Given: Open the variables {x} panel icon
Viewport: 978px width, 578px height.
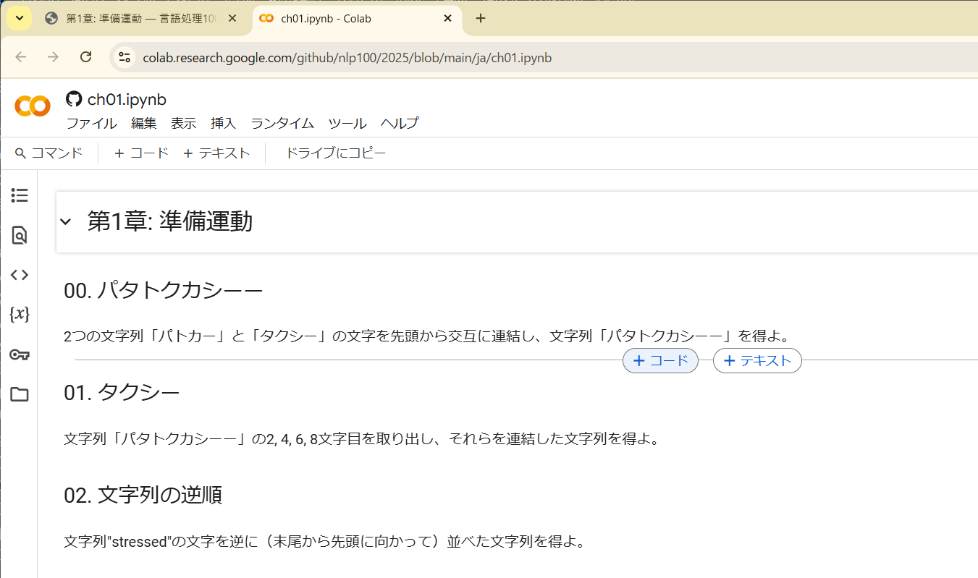Looking at the screenshot, I should pos(20,314).
